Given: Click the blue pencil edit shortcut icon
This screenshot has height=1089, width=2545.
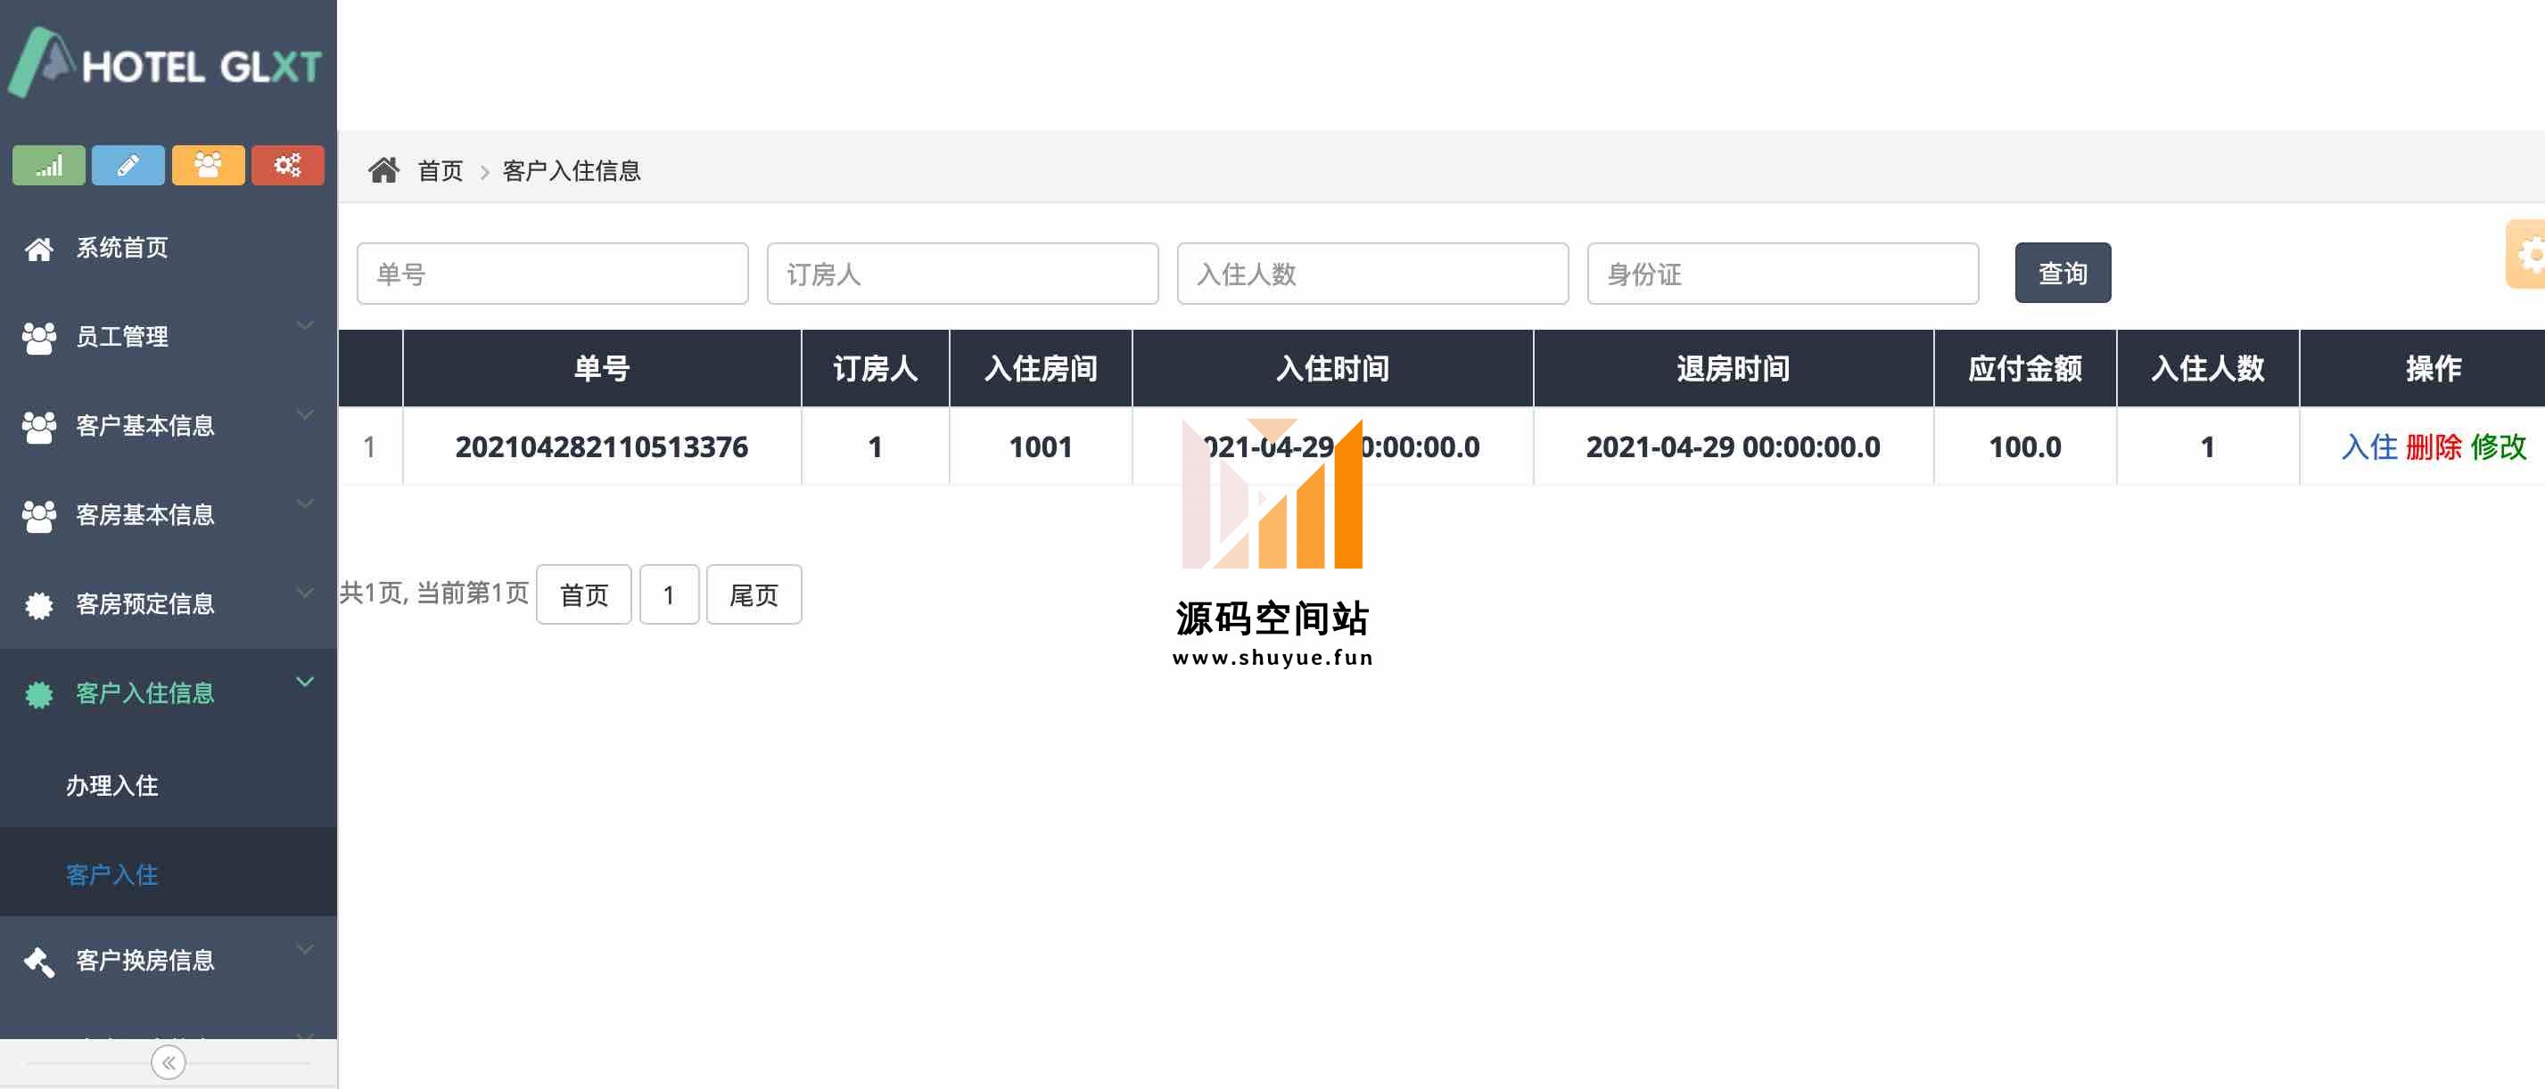Looking at the screenshot, I should click(x=128, y=165).
